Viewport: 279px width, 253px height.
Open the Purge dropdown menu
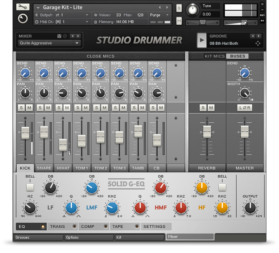(x=159, y=15)
